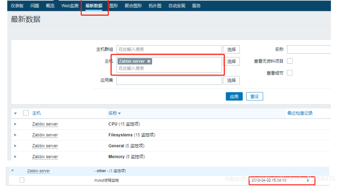Open Zabbix server link in Filesystems row

[45, 135]
